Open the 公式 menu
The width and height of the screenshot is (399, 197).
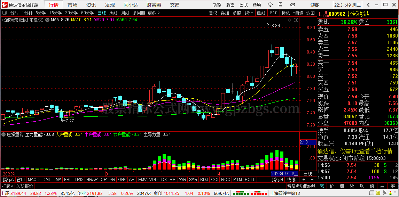[243, 5]
